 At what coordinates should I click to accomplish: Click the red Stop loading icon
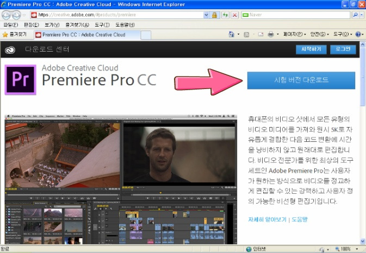tap(234, 15)
